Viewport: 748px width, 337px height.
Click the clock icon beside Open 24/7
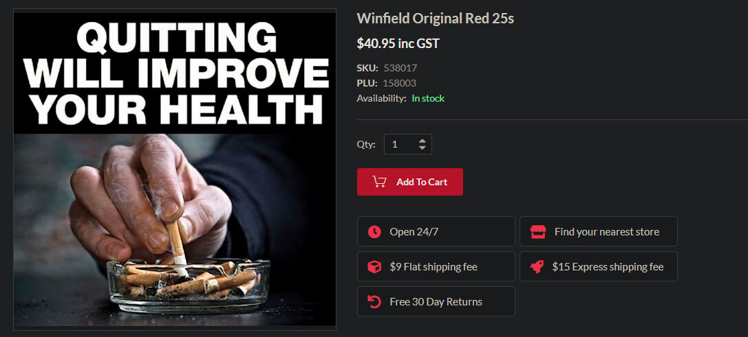click(374, 232)
